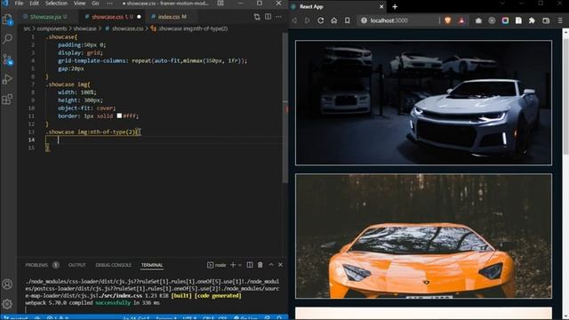
Task: Split the terminal panel
Action: pos(250,265)
